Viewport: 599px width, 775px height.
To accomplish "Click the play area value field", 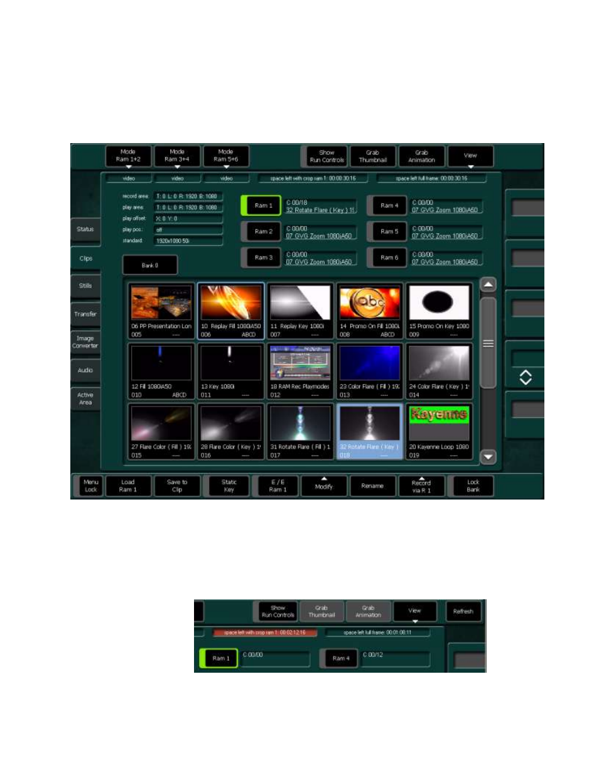I will 188,208.
